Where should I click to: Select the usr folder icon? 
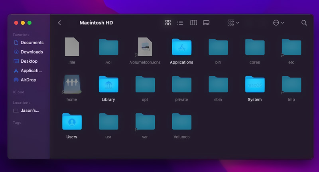(x=108, y=121)
